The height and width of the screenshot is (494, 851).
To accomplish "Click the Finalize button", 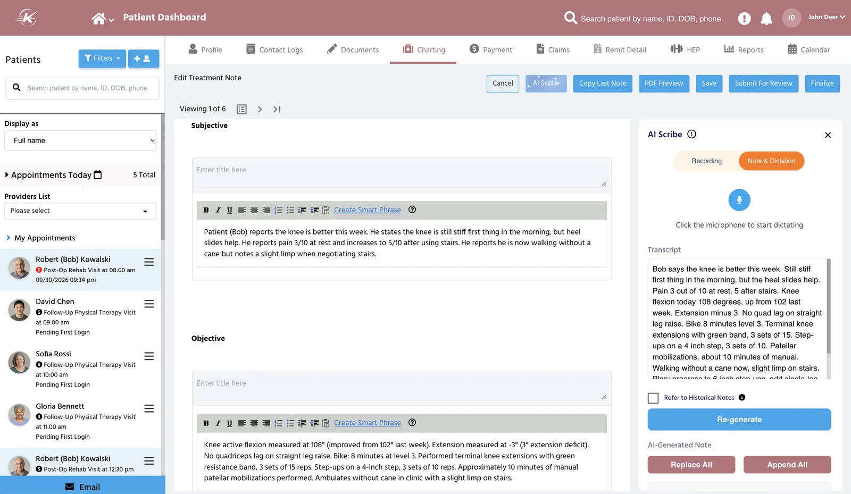I will 822,83.
